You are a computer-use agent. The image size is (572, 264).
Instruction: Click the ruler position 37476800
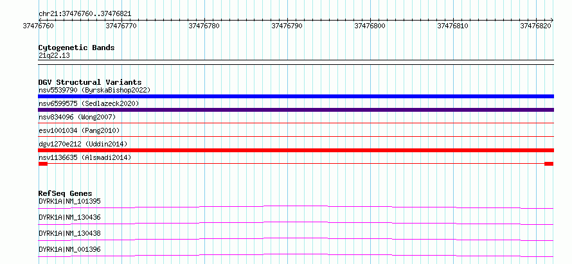click(370, 26)
